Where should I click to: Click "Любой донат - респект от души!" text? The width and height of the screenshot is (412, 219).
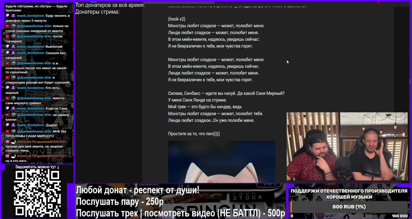137,190
